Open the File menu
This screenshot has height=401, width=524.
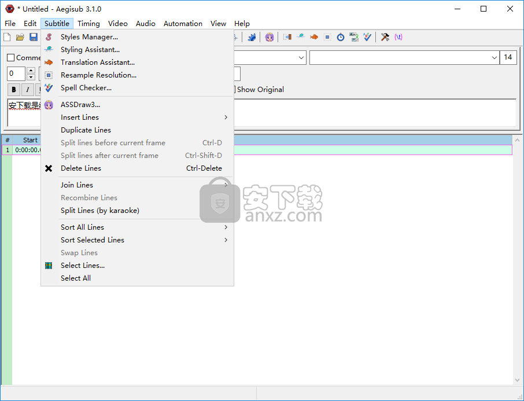pos(10,23)
